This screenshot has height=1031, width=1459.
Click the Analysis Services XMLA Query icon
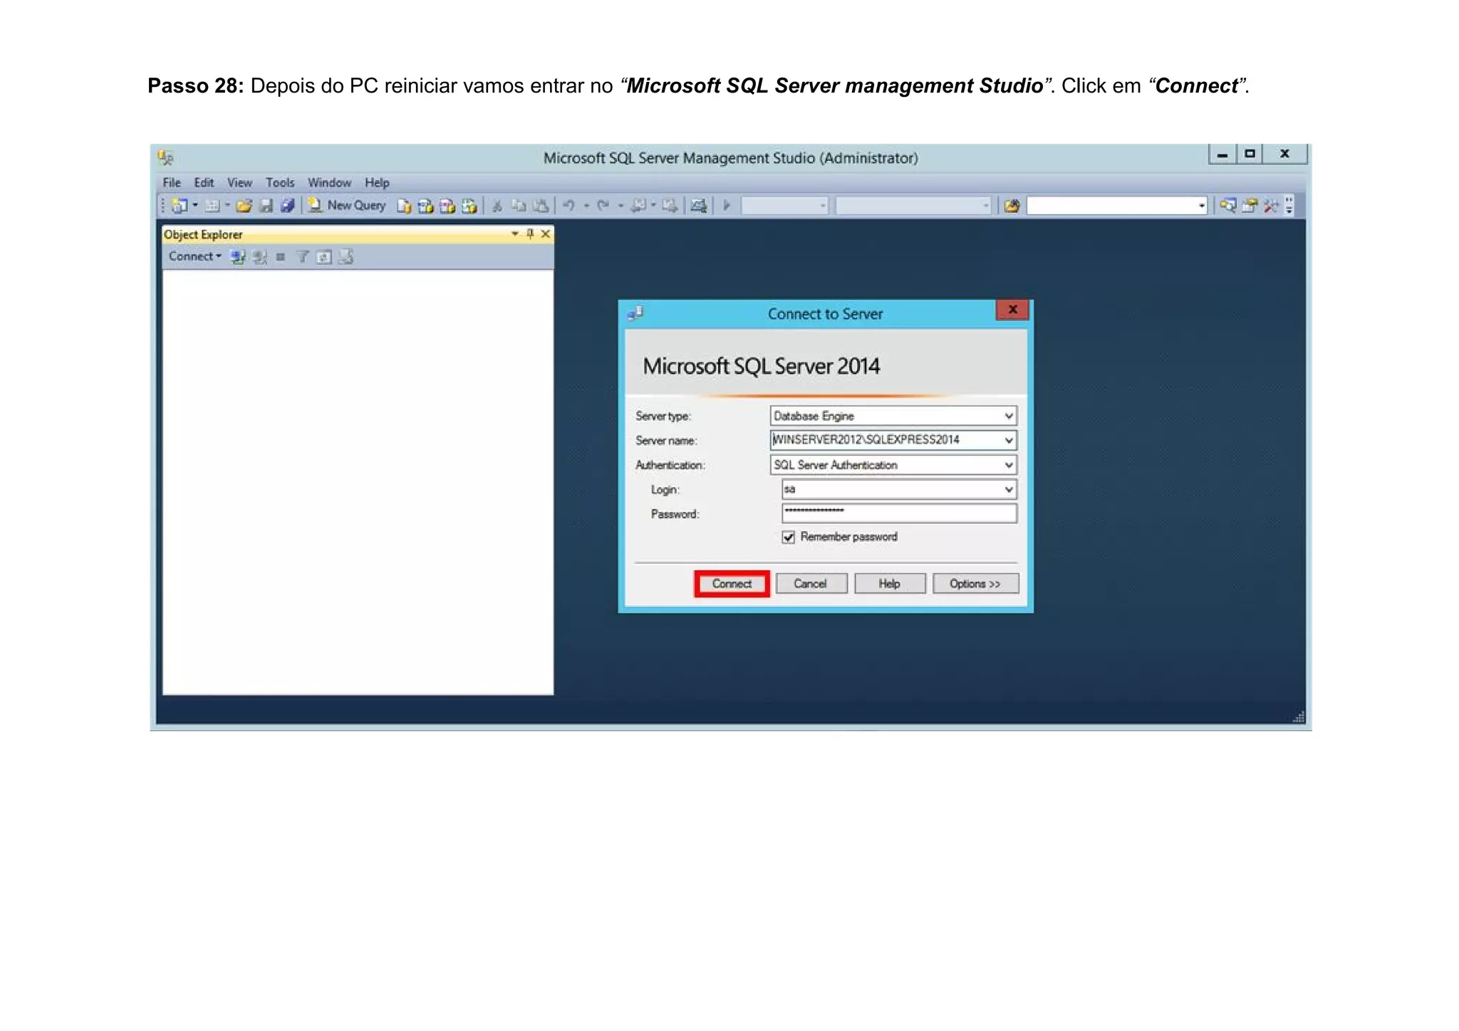click(469, 206)
